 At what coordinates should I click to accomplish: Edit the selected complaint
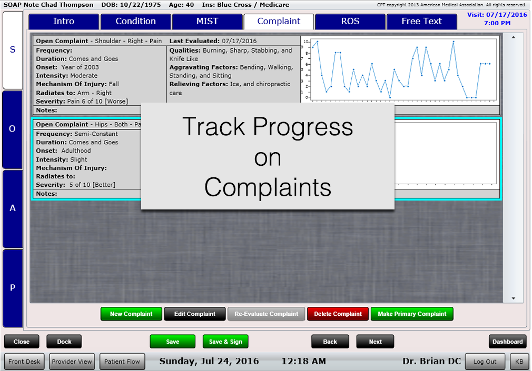click(194, 314)
